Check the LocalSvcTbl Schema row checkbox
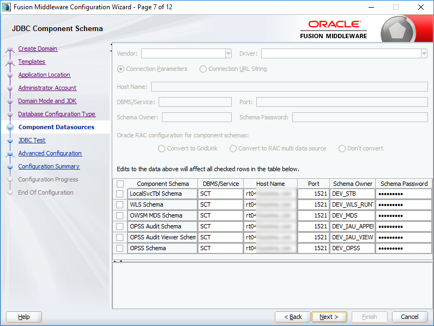This screenshot has height=326, width=434. click(x=120, y=194)
